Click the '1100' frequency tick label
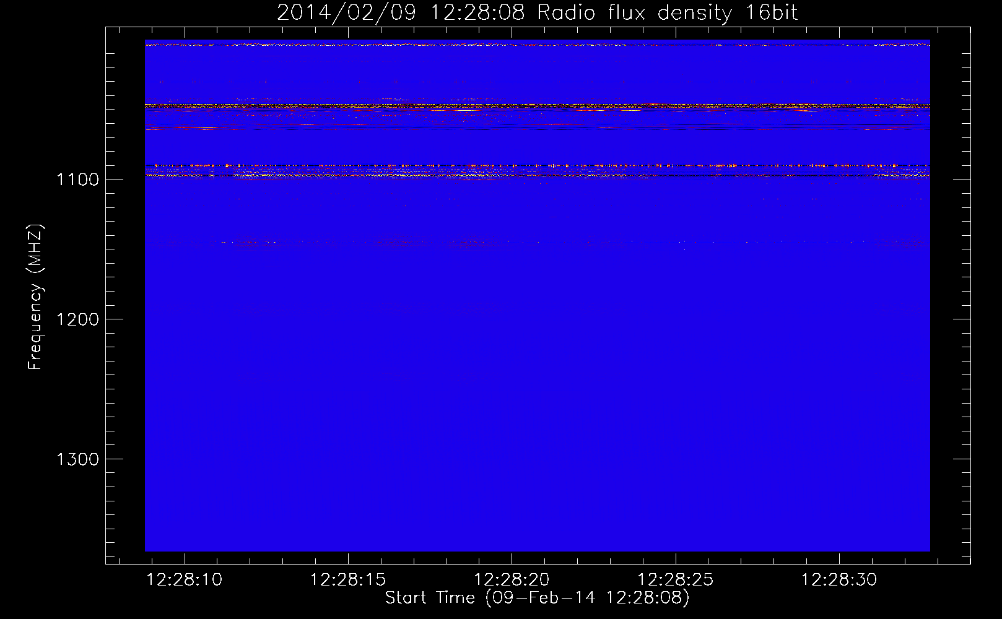Screen dimensions: 1002x619 pos(78,180)
